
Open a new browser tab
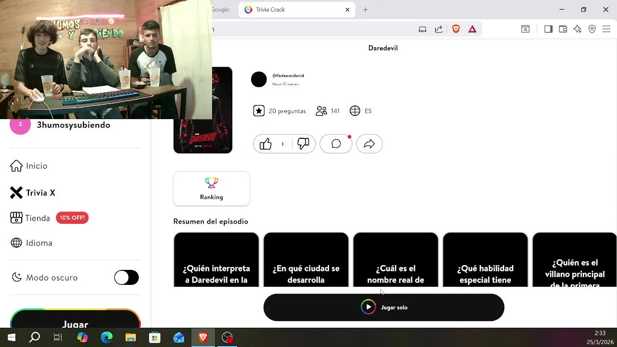(365, 10)
